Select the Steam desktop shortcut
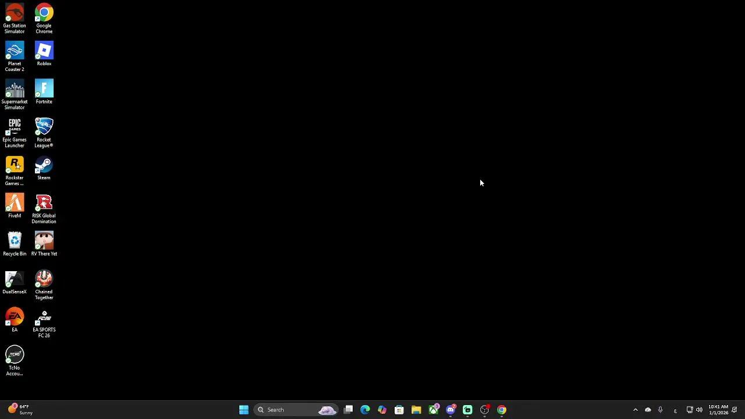745x419 pixels. pos(44,168)
